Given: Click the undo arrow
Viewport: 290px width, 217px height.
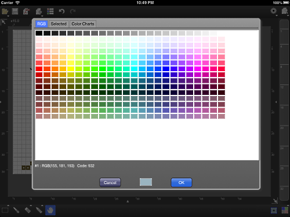Looking at the screenshot, I should pyautogui.click(x=61, y=12).
